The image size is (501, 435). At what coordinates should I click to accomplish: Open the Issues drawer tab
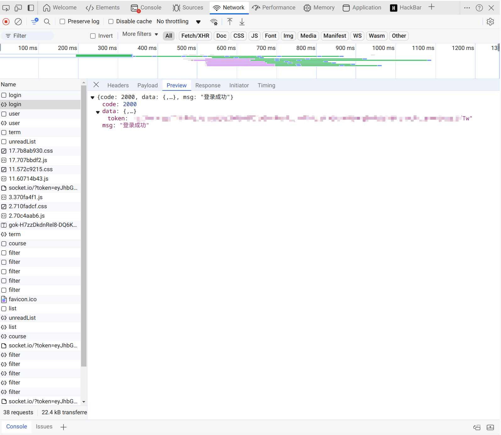point(44,427)
